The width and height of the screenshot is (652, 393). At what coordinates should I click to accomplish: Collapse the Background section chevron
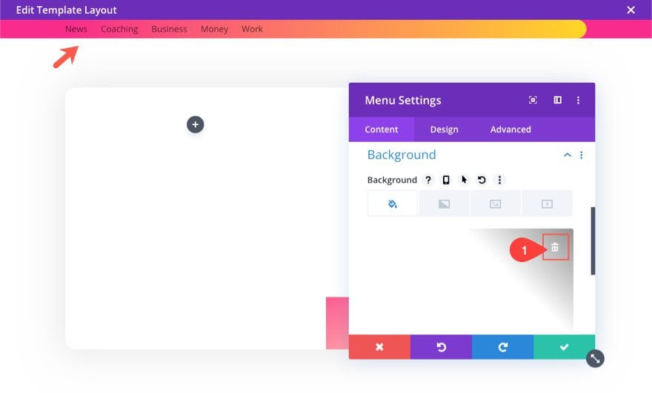click(x=568, y=155)
